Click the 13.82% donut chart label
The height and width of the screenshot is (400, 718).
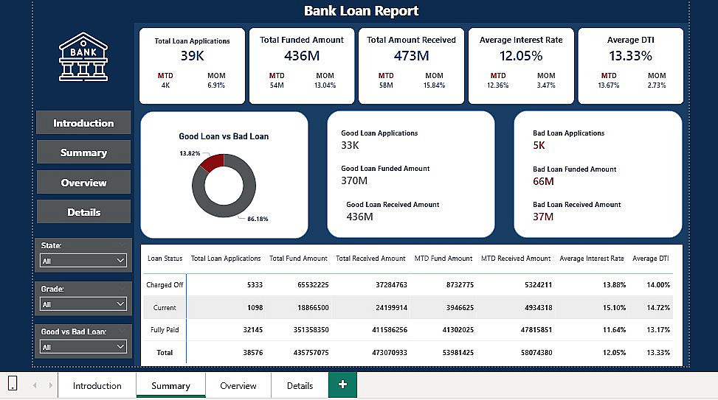(x=190, y=154)
